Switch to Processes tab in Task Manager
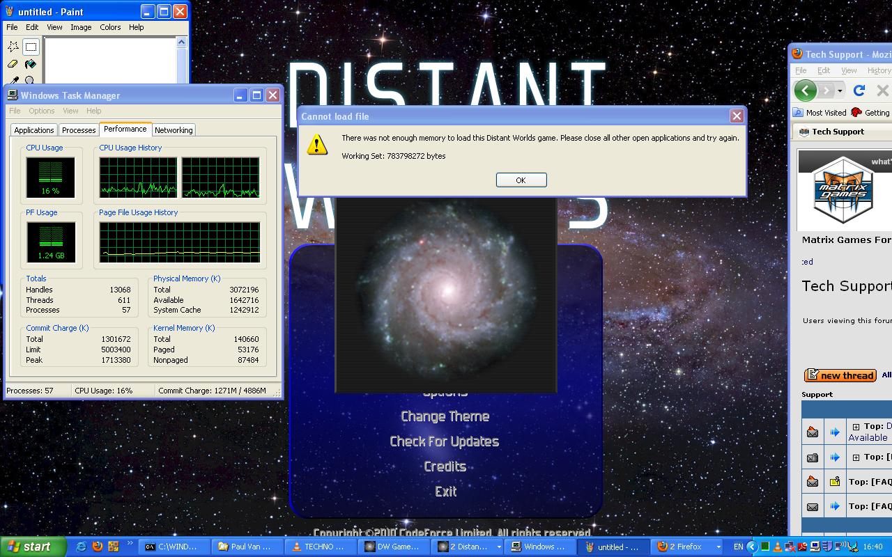This screenshot has width=892, height=557. click(x=79, y=130)
